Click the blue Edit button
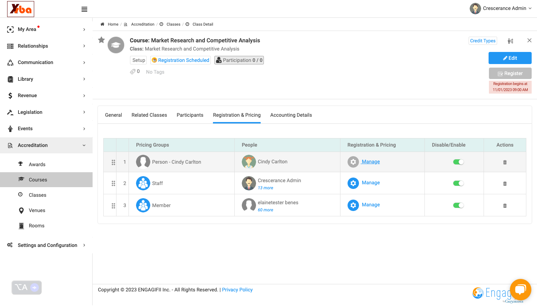The width and height of the screenshot is (537, 306). pyautogui.click(x=510, y=58)
